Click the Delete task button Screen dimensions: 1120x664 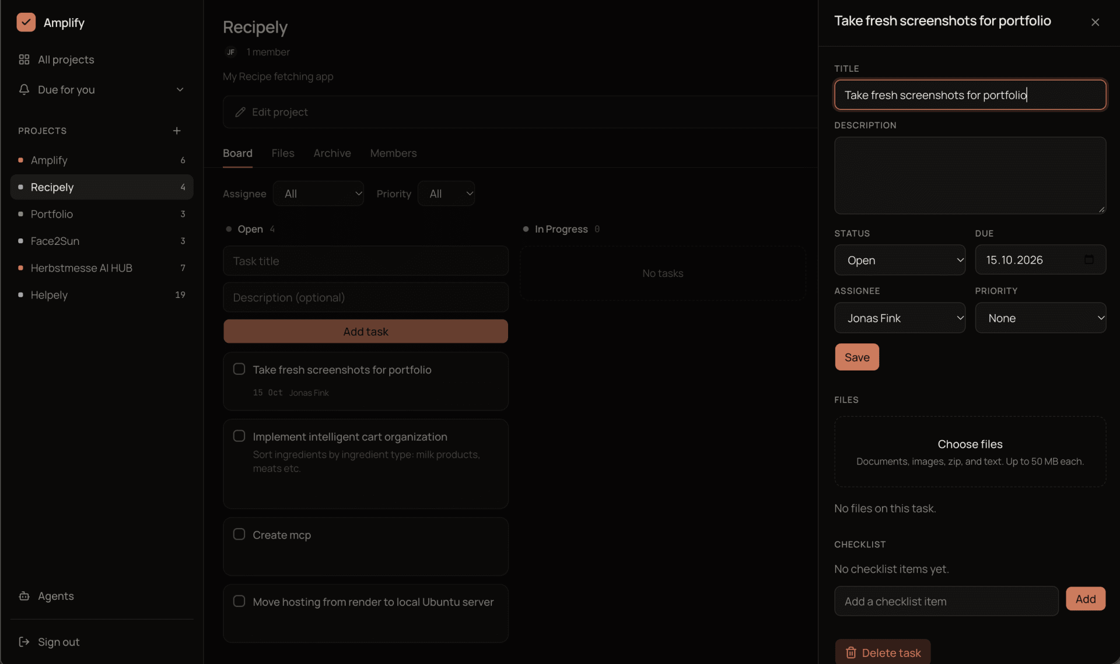pos(883,652)
